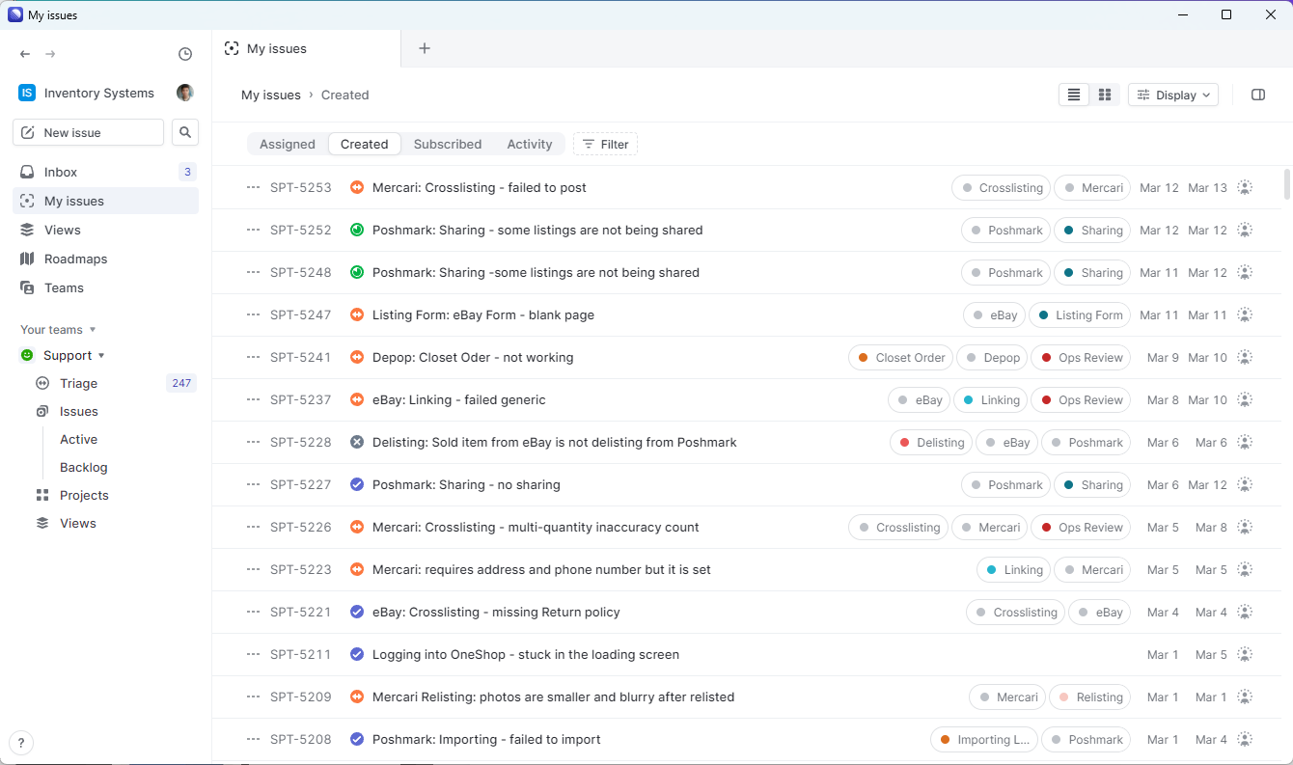Click the orange Closet Order label
Image resolution: width=1293 pixels, height=765 pixels.
click(900, 358)
